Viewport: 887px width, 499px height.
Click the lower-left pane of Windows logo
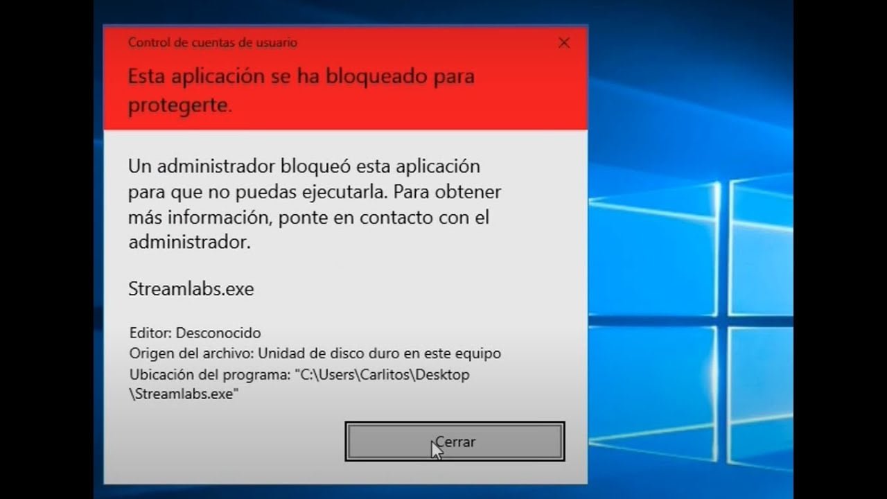point(653,392)
